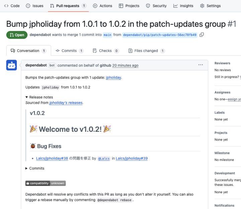This screenshot has height=209, width=241.
Task: Click the green Open status badge
Action: (x=17, y=35)
